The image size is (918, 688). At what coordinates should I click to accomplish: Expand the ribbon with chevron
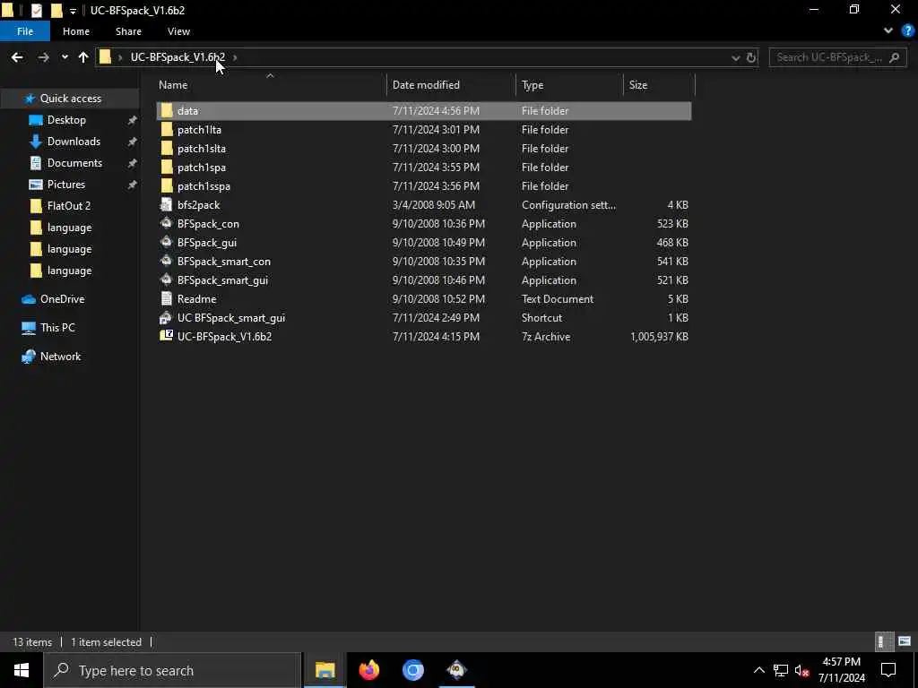(888, 31)
